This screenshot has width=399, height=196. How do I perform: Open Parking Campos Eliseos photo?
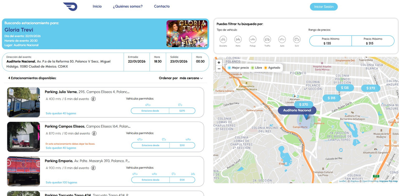pyautogui.click(x=24, y=137)
